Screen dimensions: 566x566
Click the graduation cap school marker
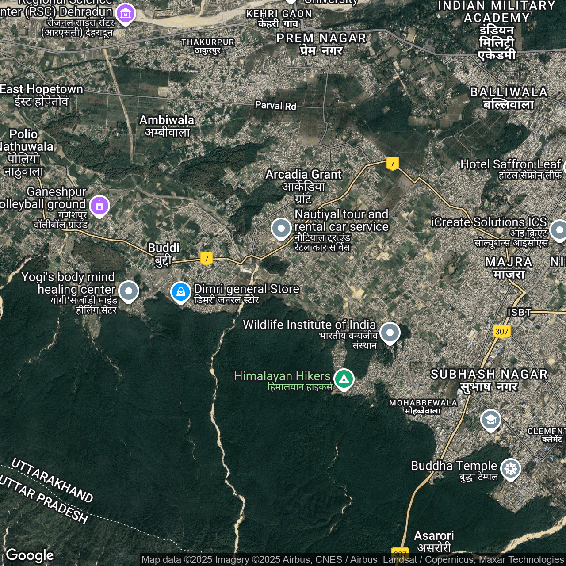coord(490,420)
